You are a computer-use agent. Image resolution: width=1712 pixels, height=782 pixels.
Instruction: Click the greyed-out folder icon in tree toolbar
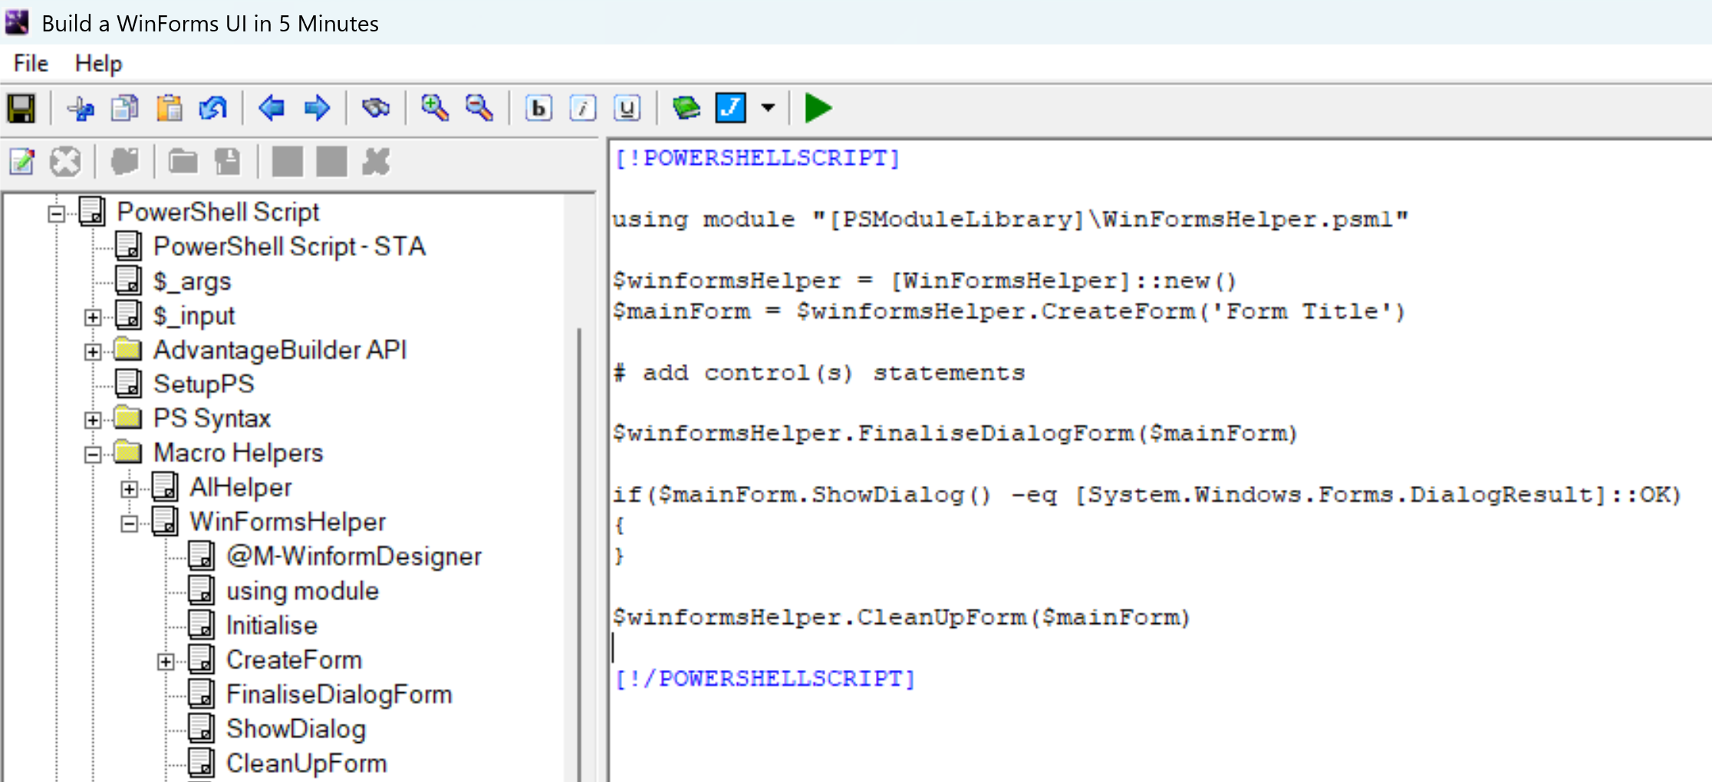(x=183, y=162)
